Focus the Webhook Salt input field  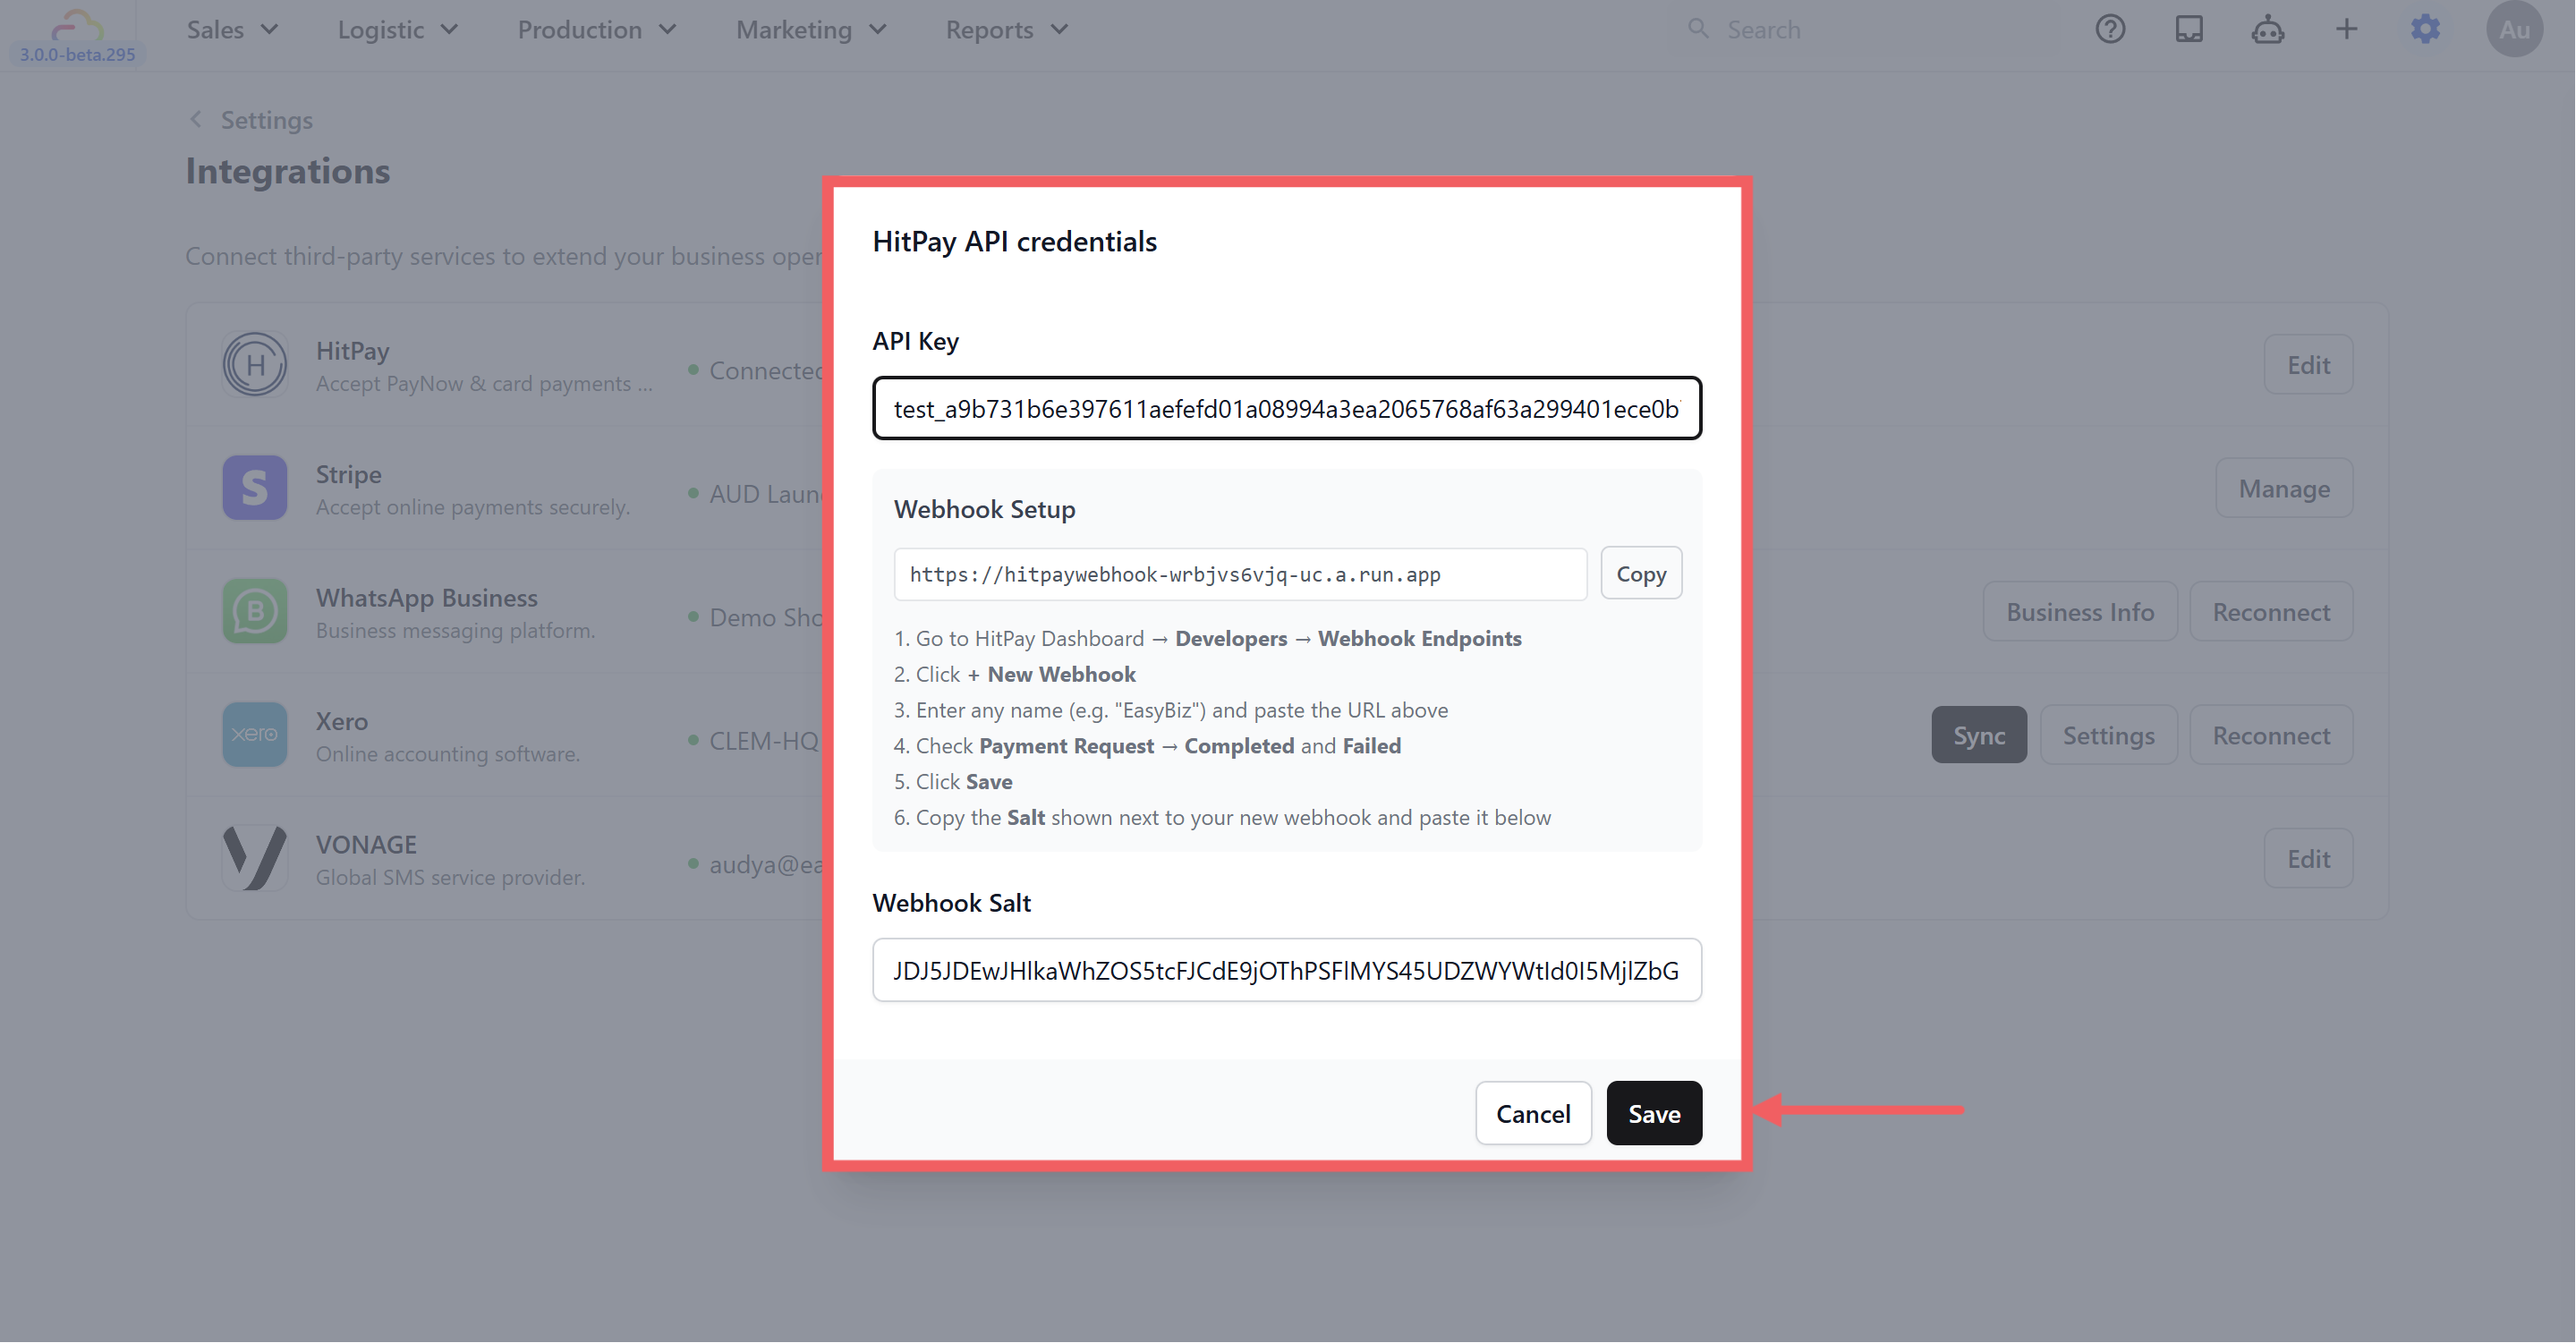1287,971
